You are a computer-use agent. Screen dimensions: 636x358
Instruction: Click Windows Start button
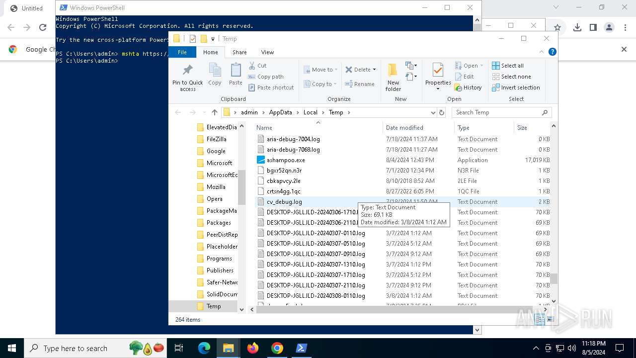click(12, 348)
